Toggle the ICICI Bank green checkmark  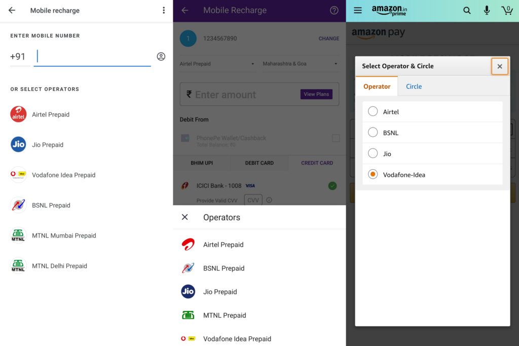332,186
